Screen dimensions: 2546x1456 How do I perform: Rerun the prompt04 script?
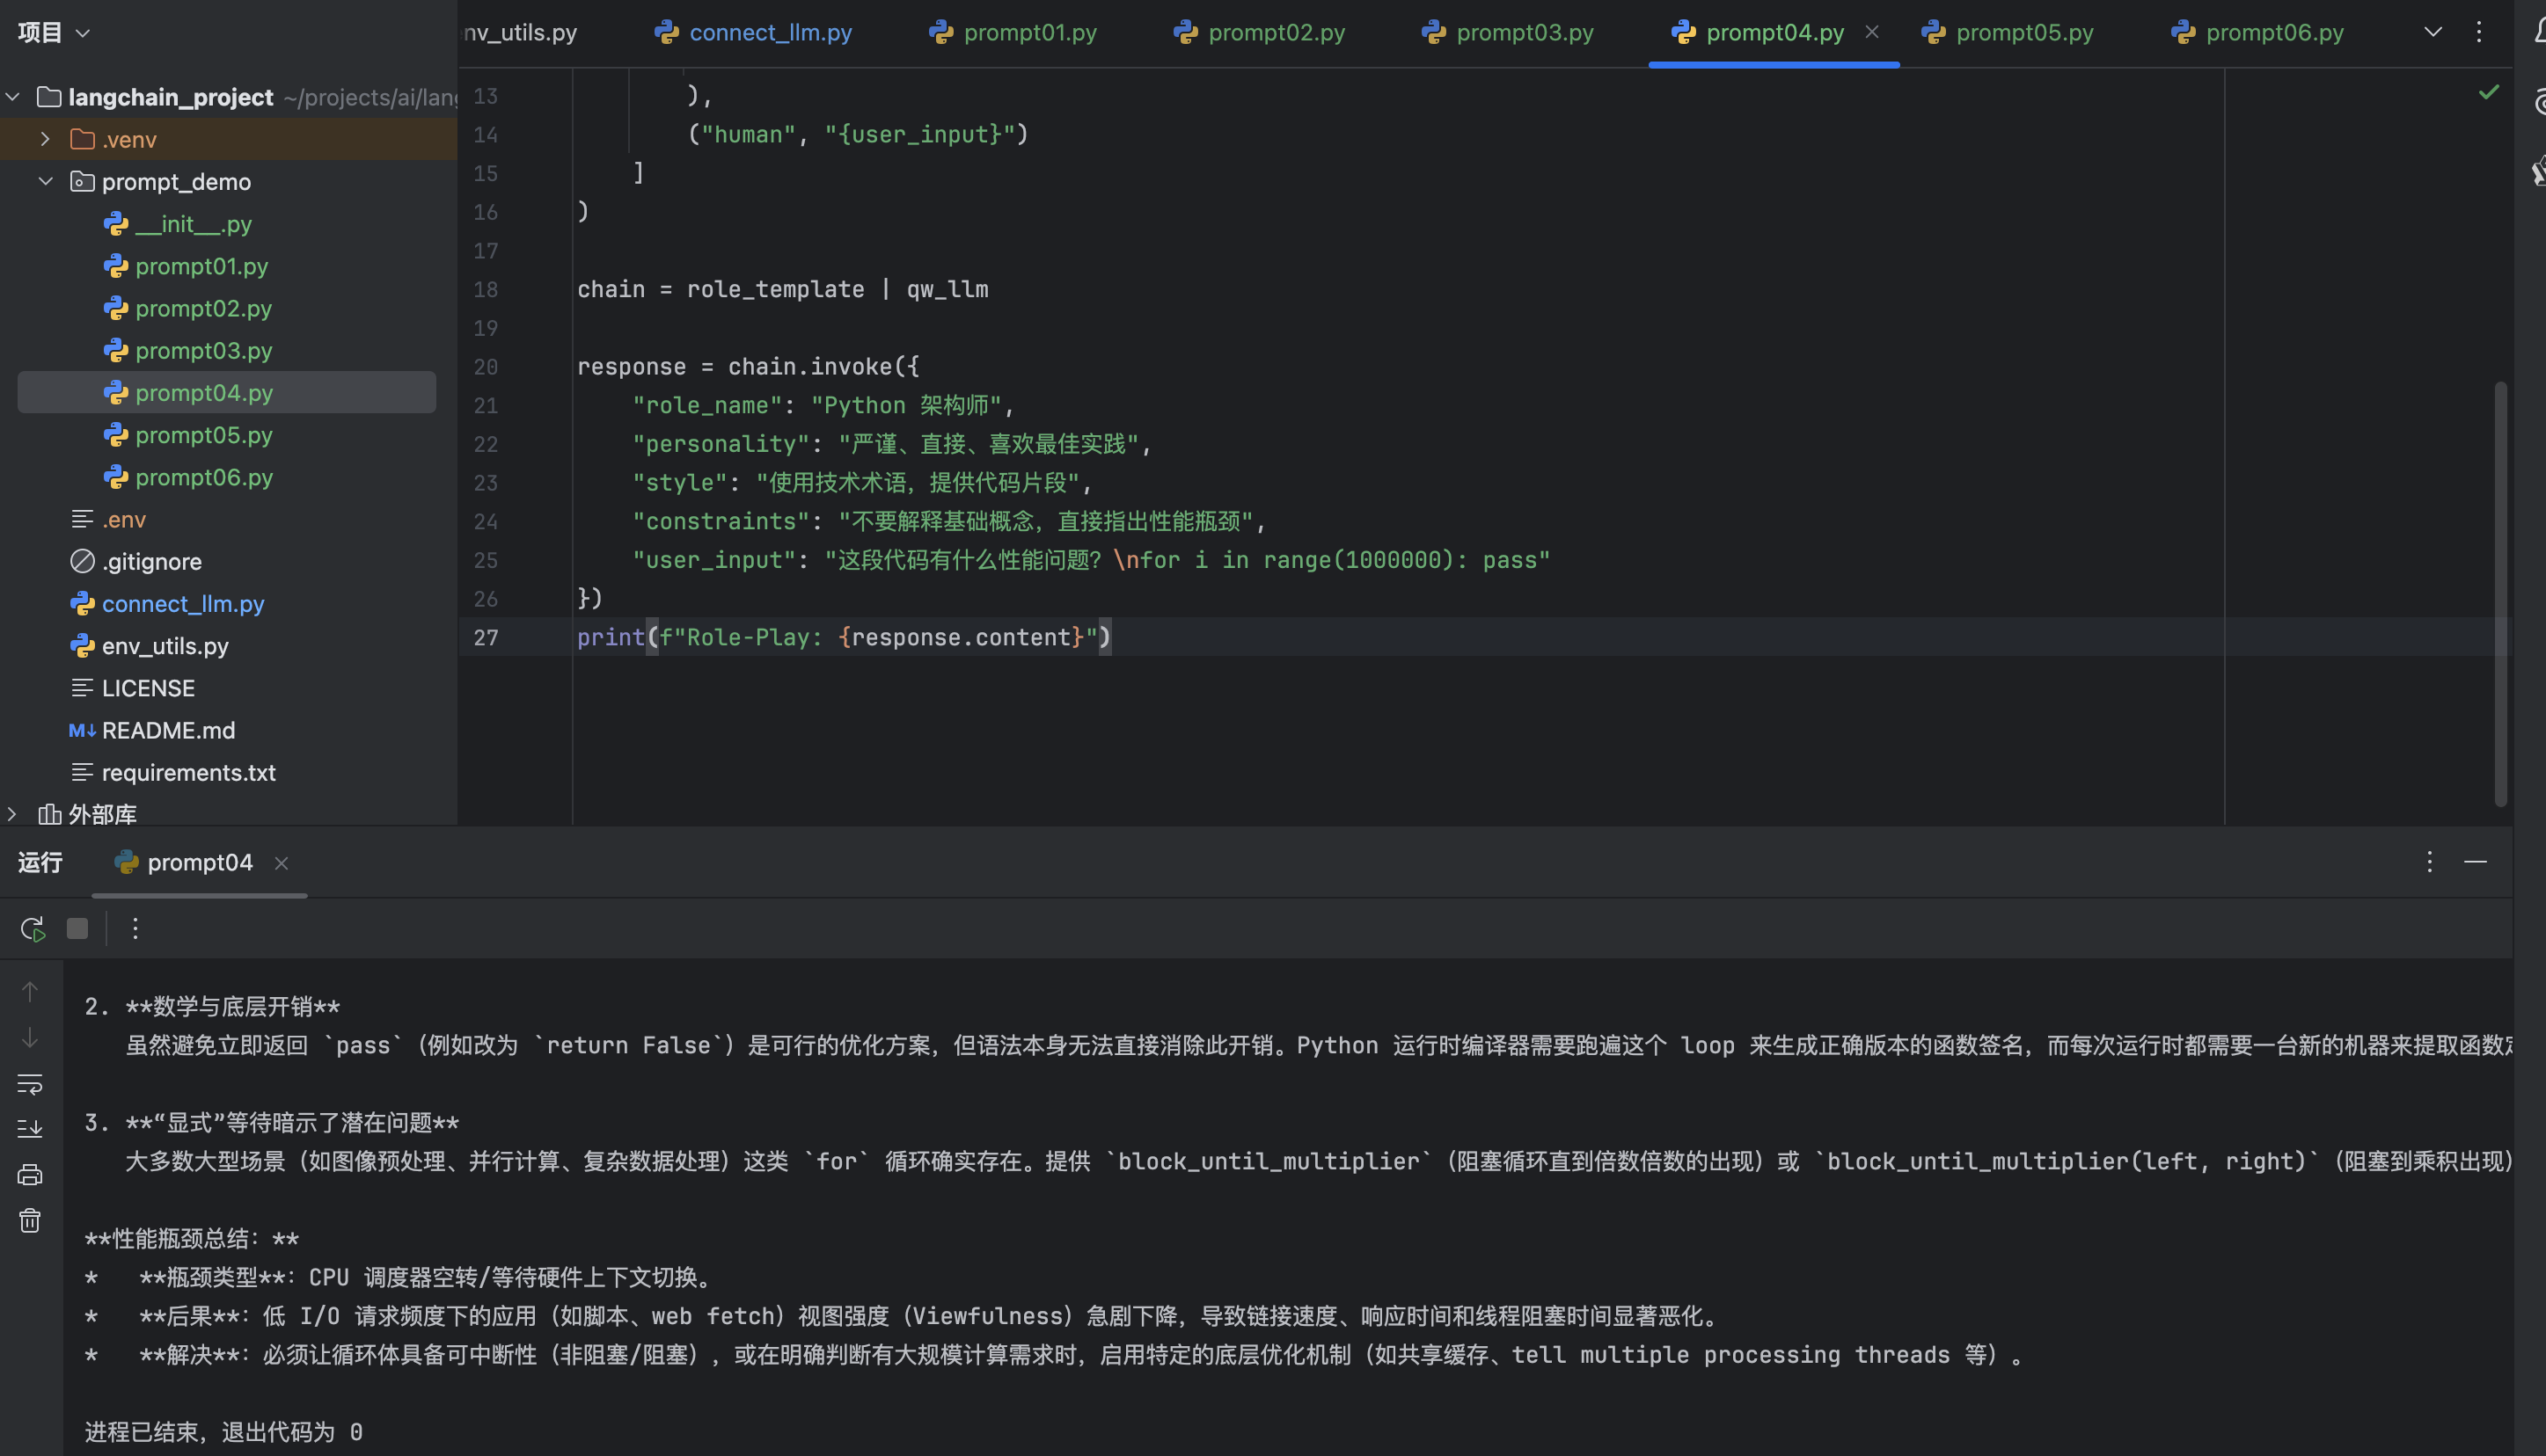point(32,929)
